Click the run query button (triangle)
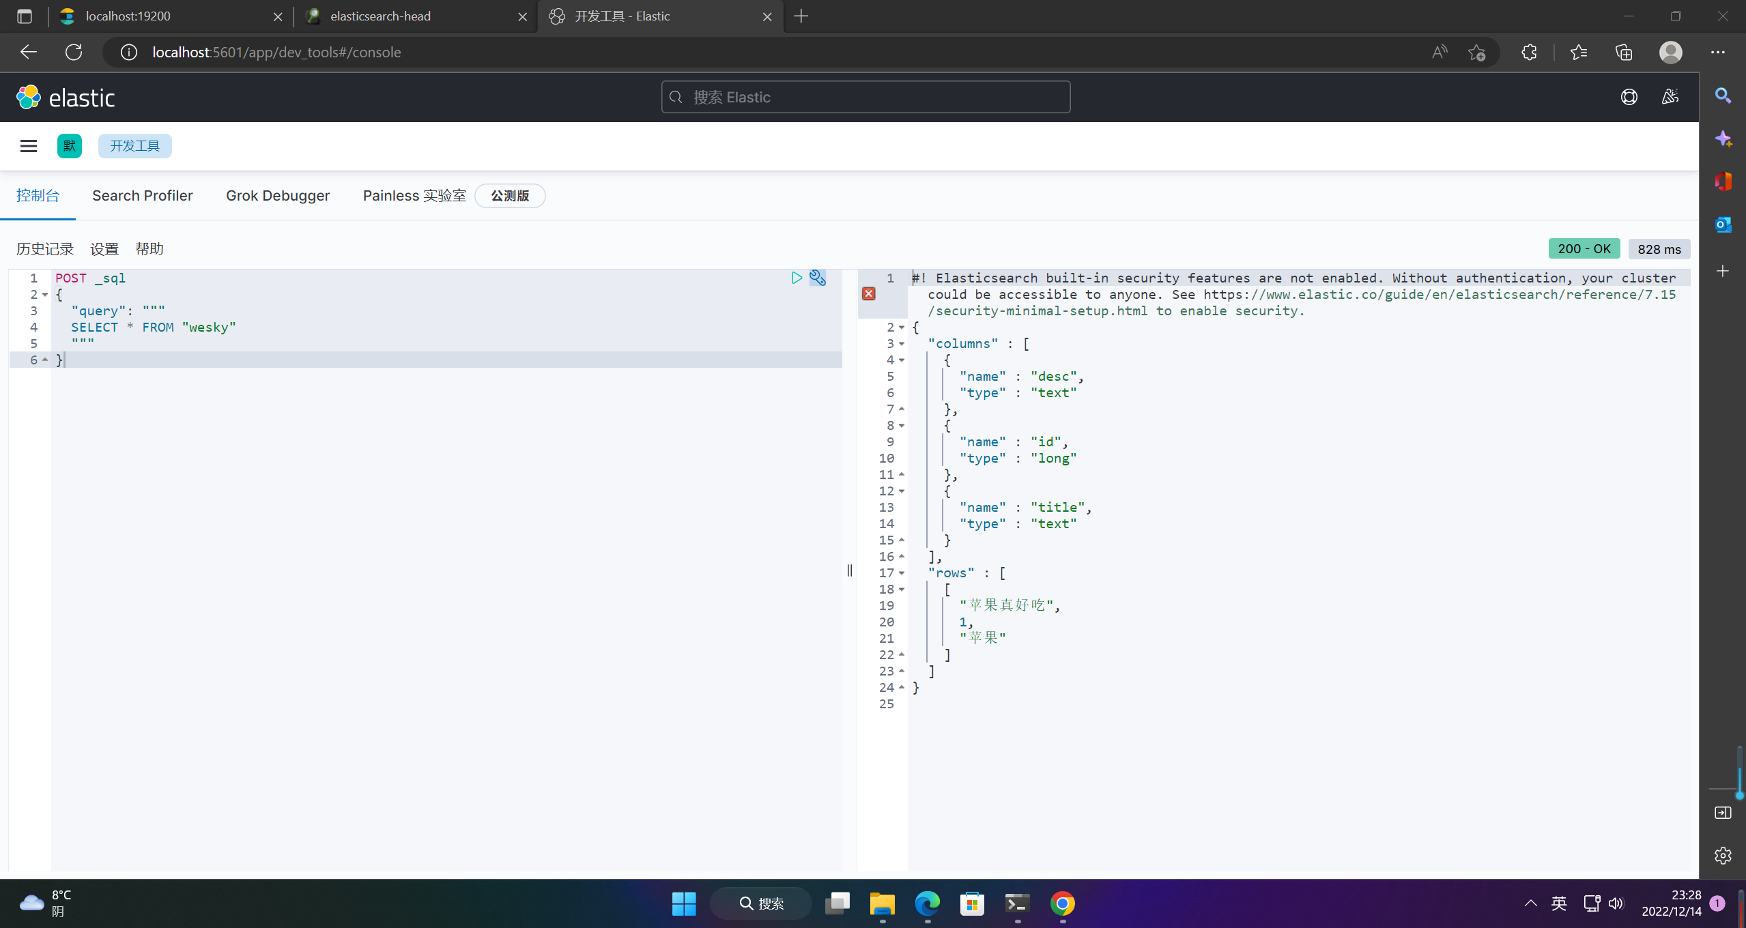This screenshot has width=1746, height=928. [x=797, y=277]
